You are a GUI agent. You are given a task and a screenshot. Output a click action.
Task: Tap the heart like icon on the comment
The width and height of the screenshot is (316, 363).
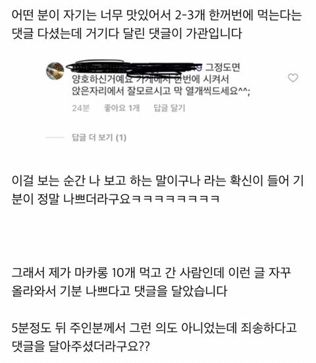coord(293,78)
